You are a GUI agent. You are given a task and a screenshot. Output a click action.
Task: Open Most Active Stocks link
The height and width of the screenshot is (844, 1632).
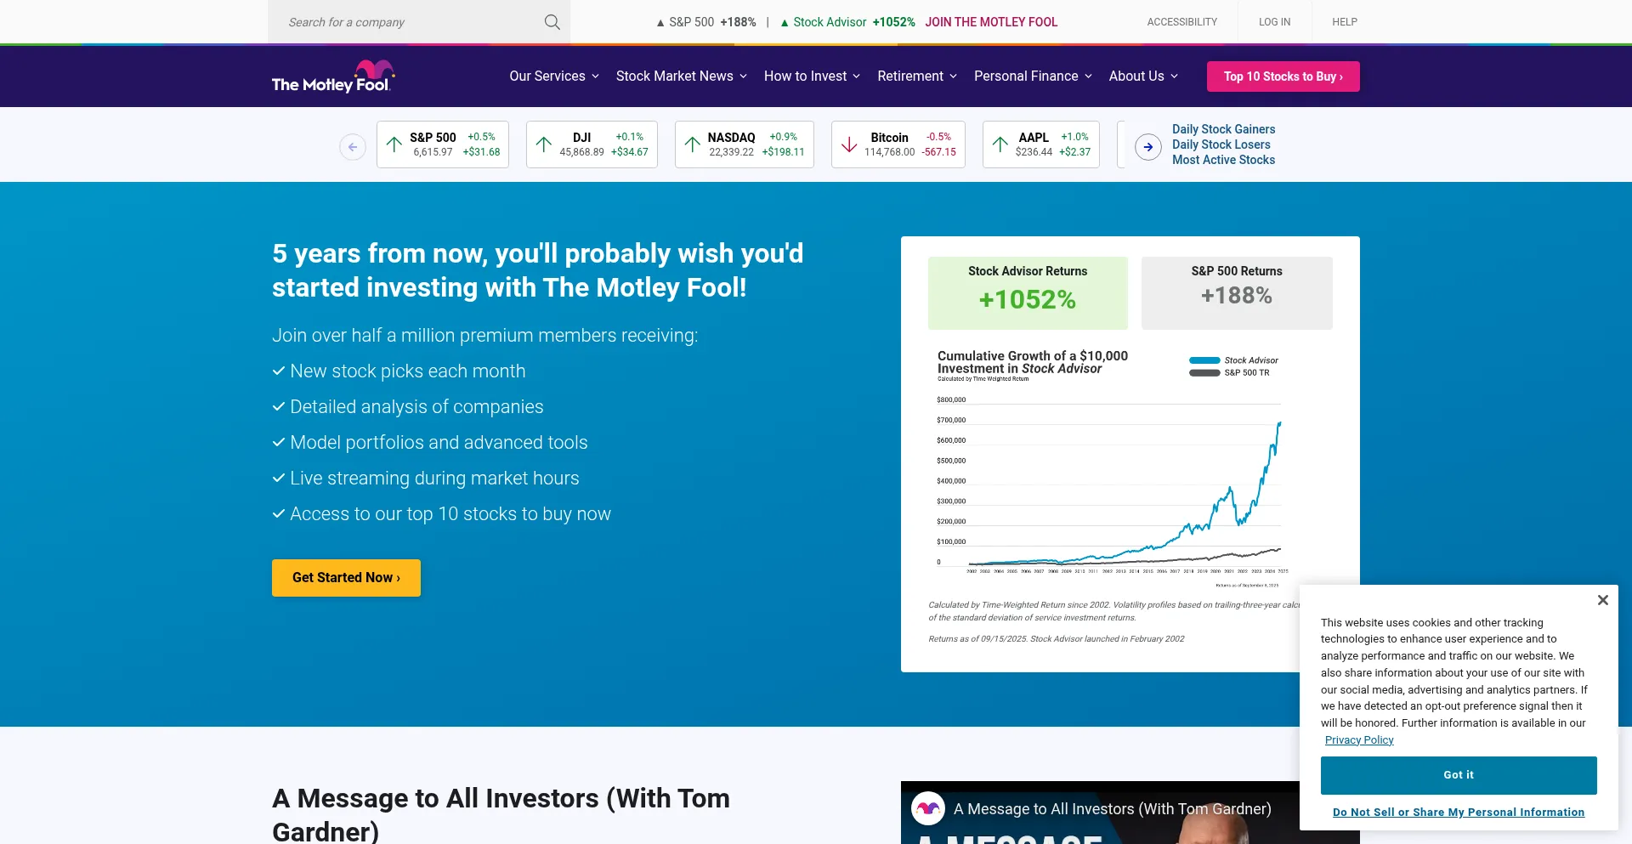click(x=1223, y=160)
